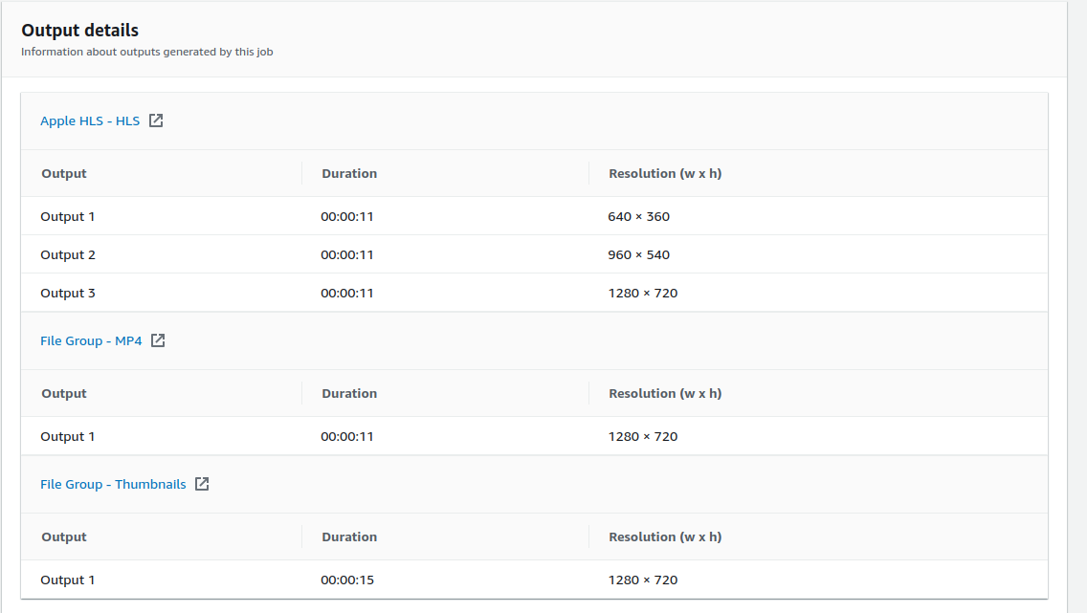Click the 960 × 540 resolution value
Screen dimensions: 1087x613
pyautogui.click(x=638, y=254)
